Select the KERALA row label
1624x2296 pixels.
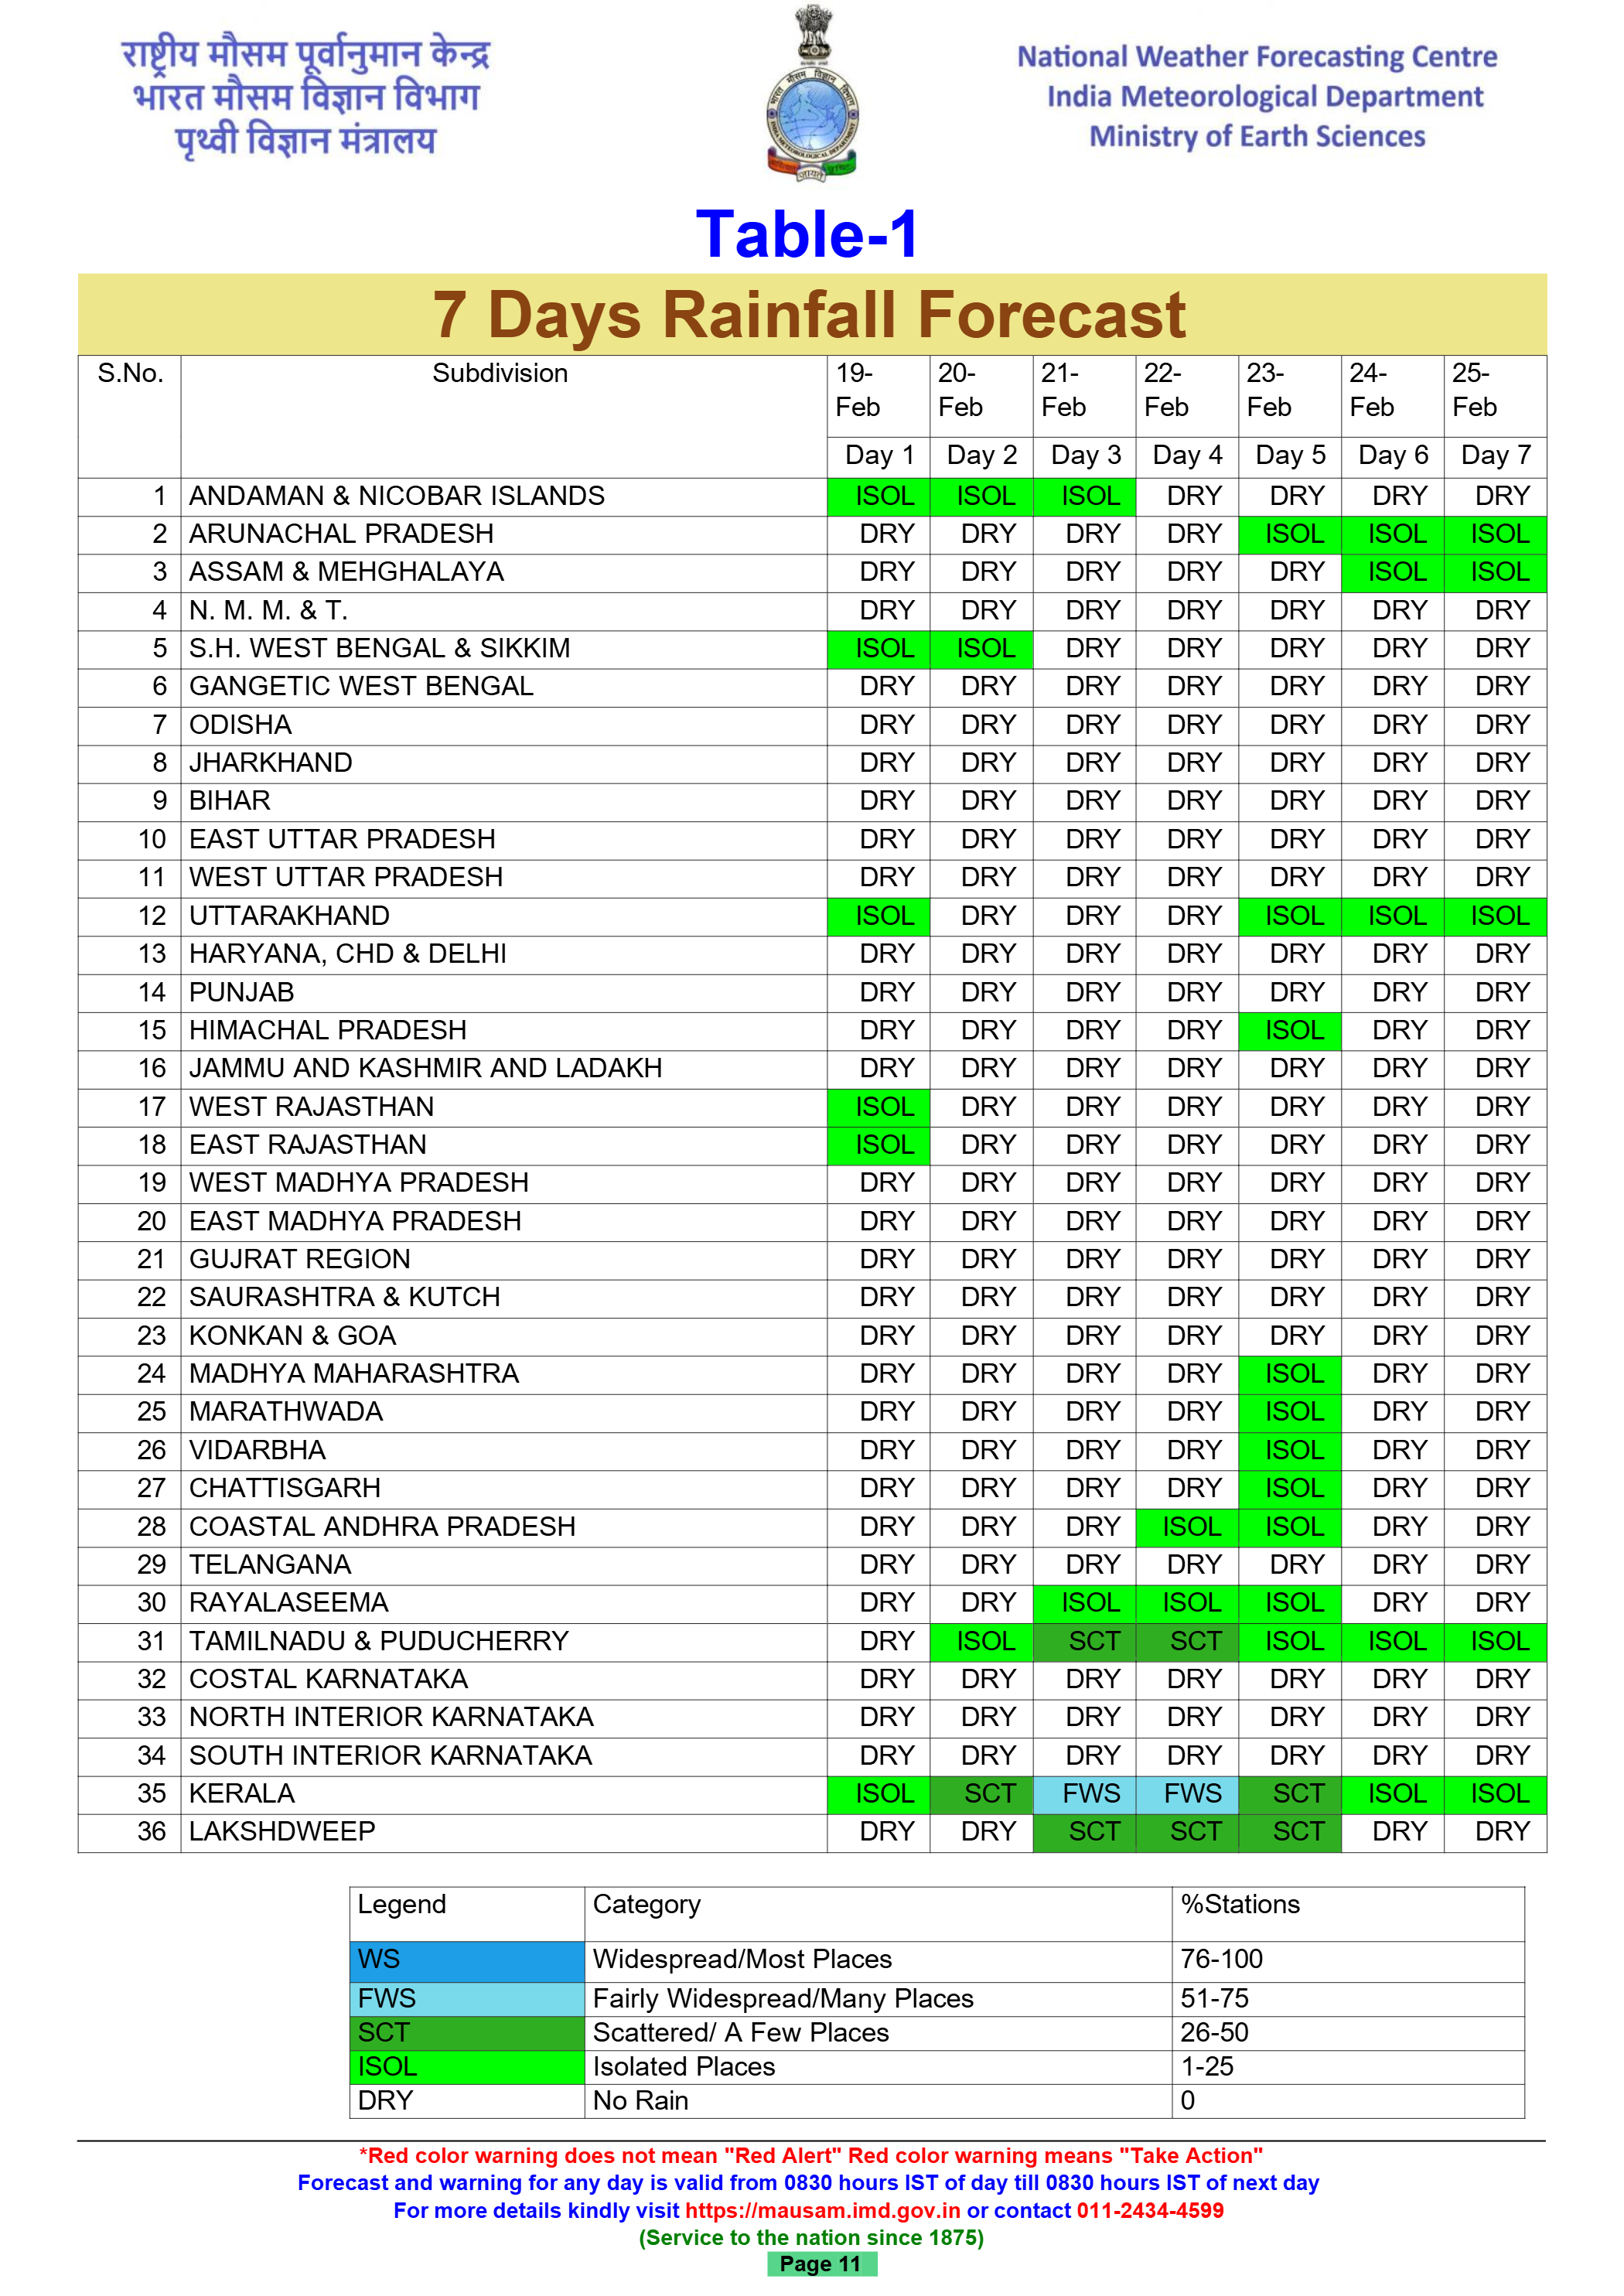tap(242, 1794)
